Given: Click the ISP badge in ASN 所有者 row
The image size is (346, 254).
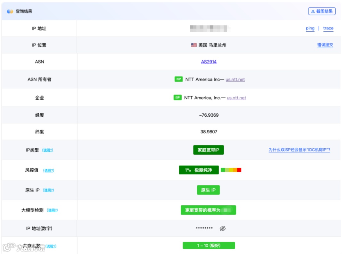Looking at the screenshot, I should click(x=178, y=79).
